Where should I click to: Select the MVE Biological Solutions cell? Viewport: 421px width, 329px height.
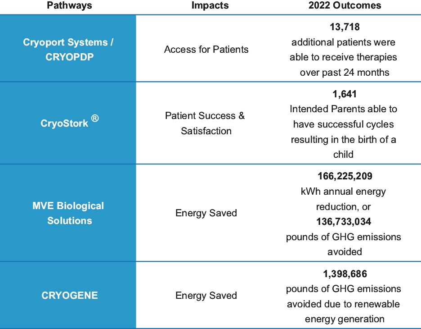68,213
